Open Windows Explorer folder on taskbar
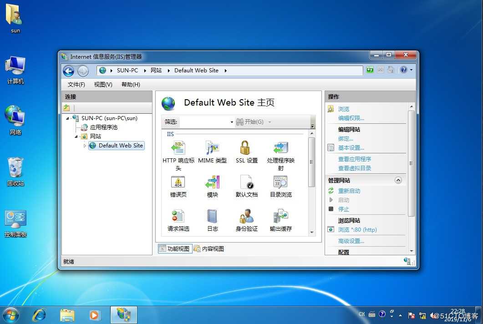The height and width of the screenshot is (324, 483). pyautogui.click(x=67, y=315)
